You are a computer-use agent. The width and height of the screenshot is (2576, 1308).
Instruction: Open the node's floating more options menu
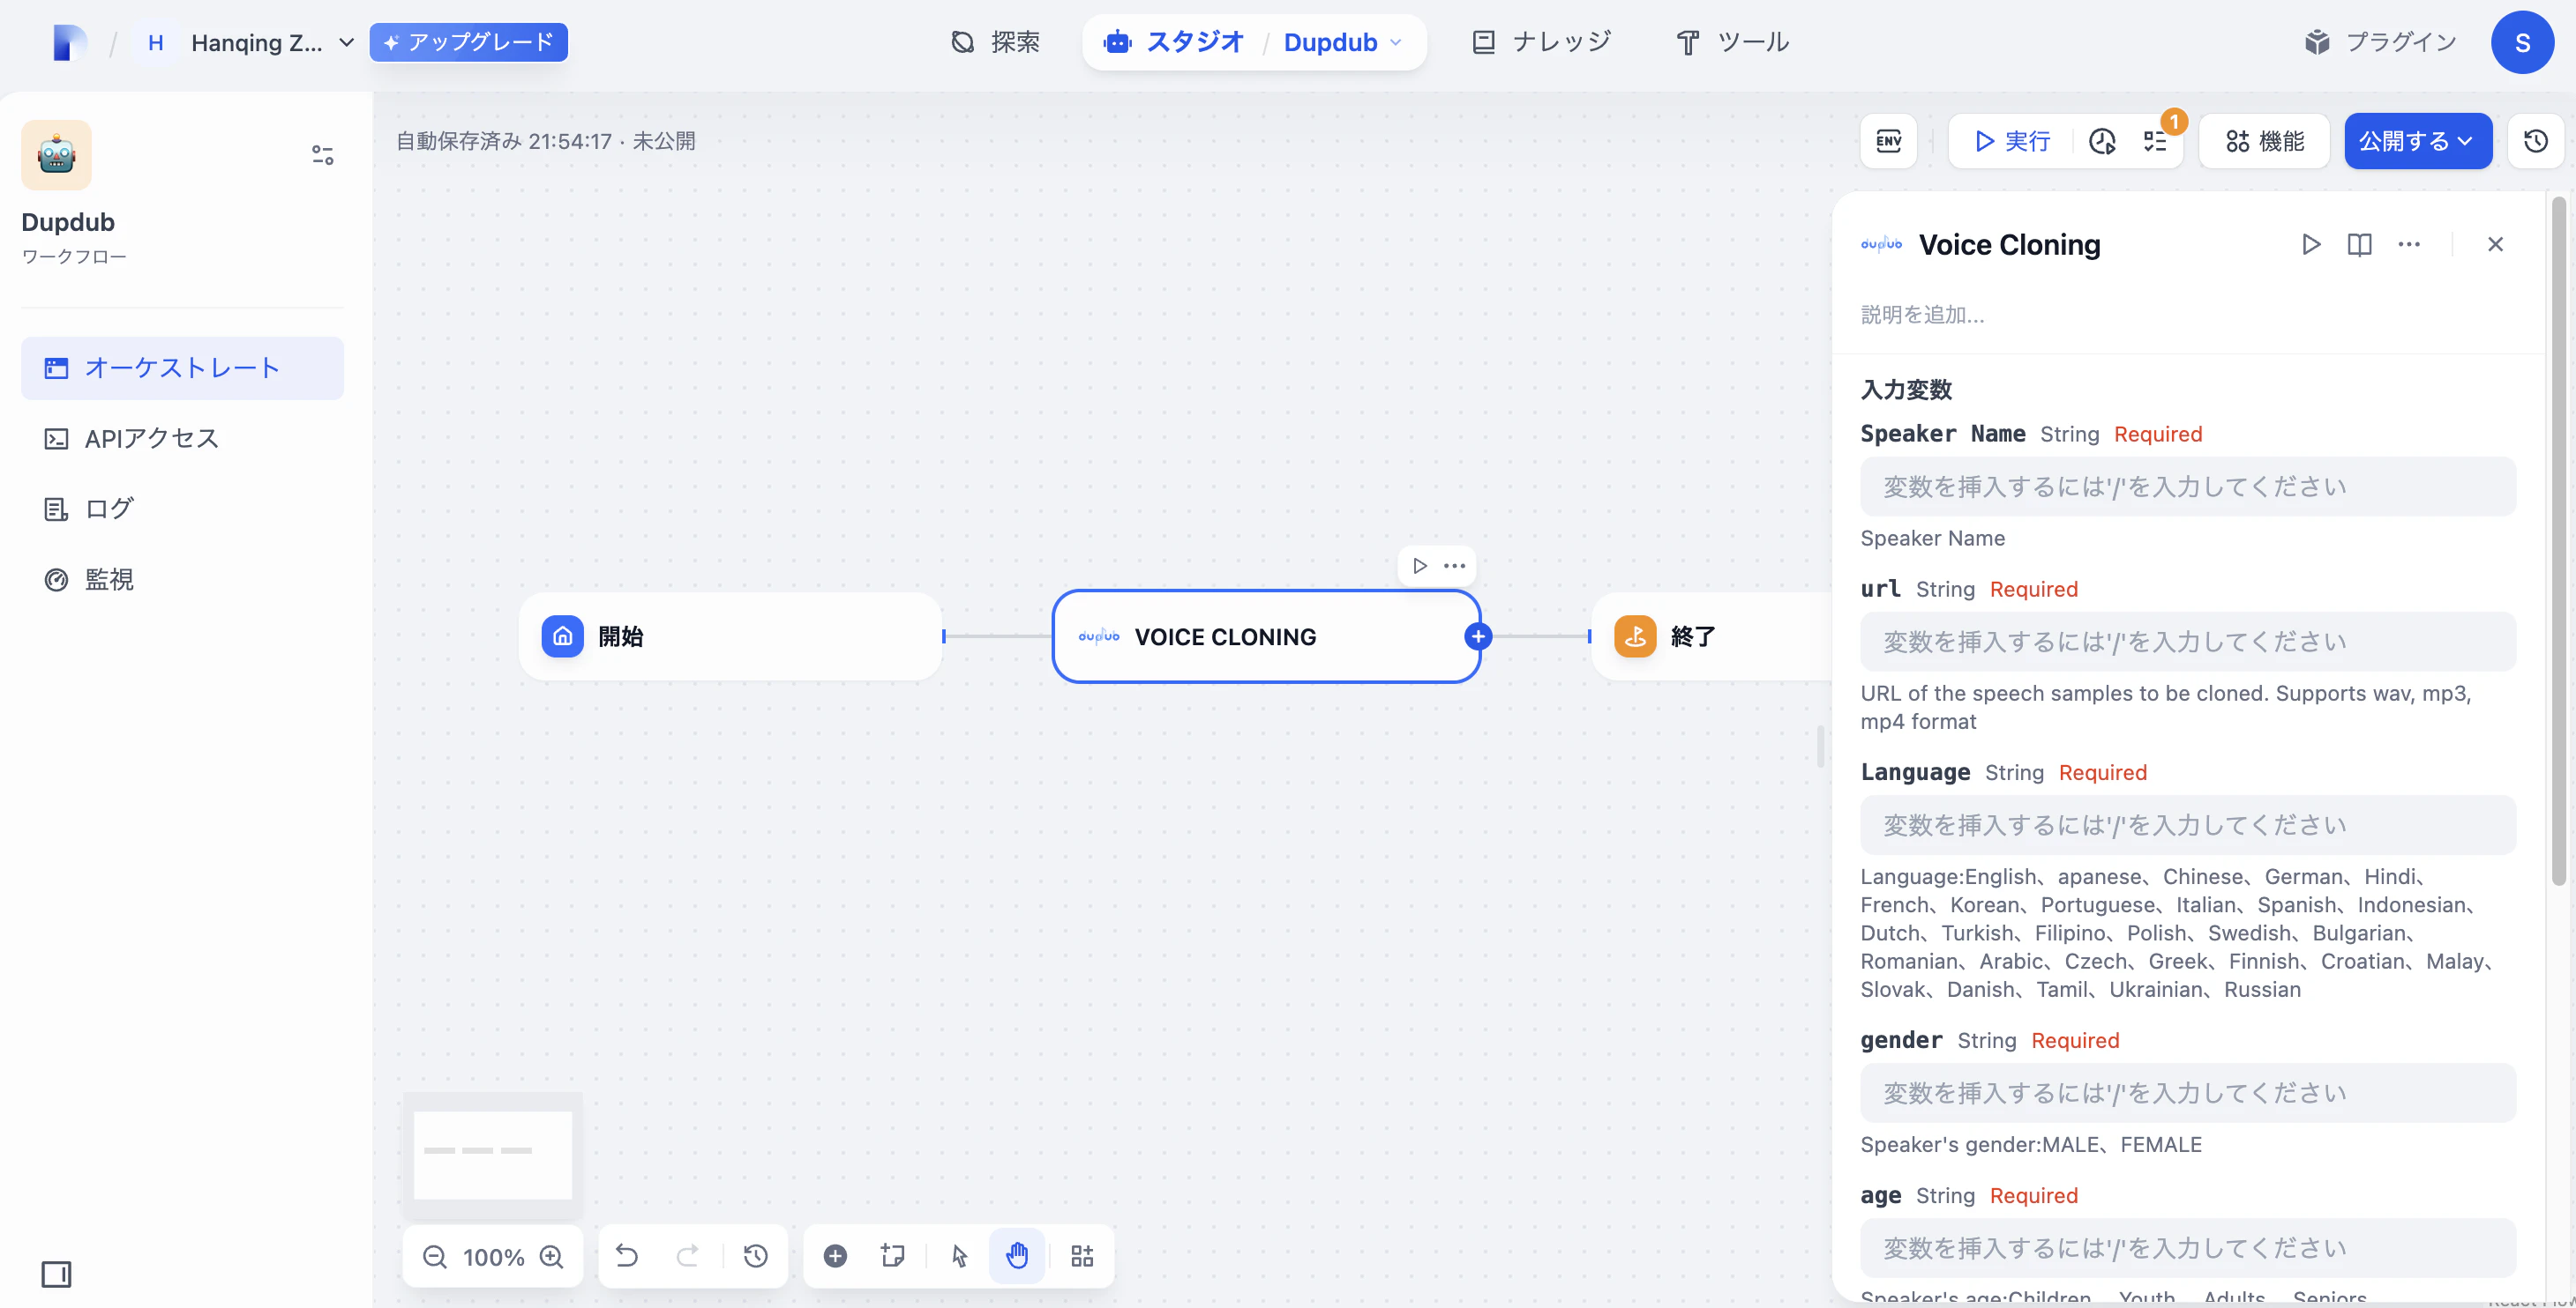[x=1454, y=566]
